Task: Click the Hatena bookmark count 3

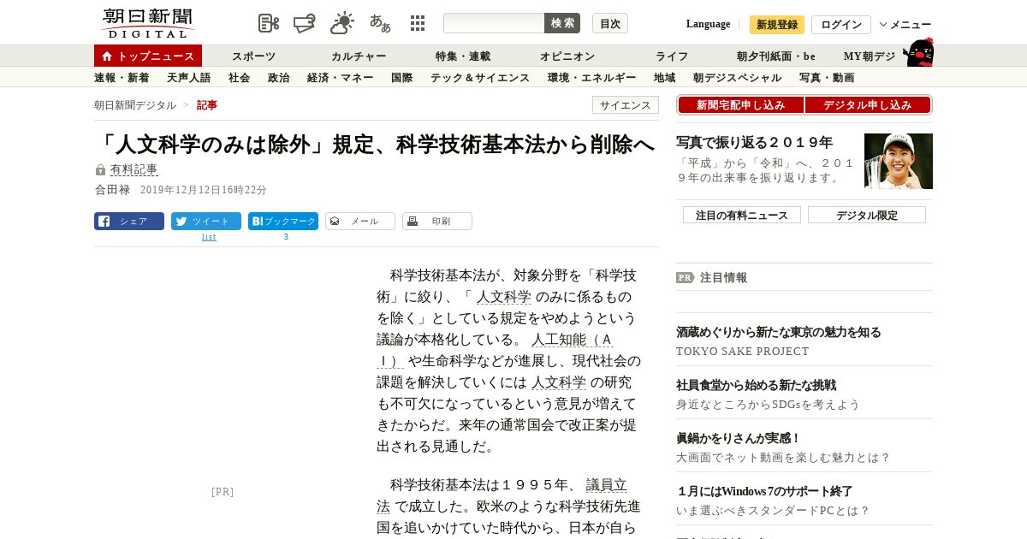Action: [x=286, y=237]
